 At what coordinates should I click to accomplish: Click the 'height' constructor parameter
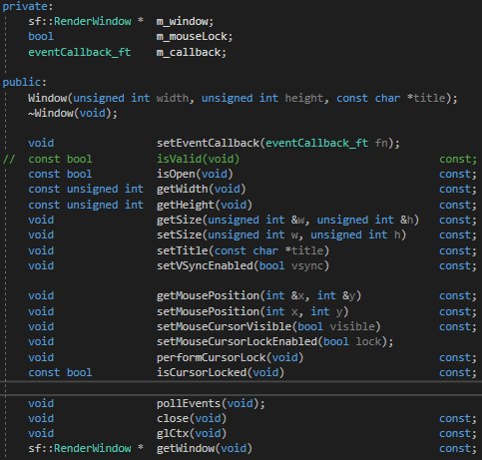pyautogui.click(x=303, y=98)
